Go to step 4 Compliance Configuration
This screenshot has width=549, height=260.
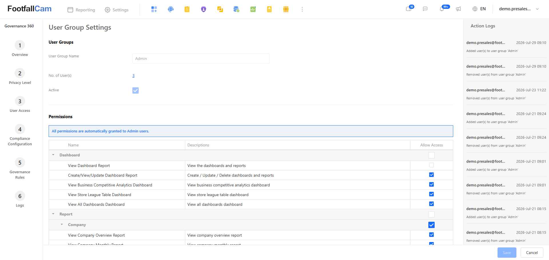coord(20,135)
